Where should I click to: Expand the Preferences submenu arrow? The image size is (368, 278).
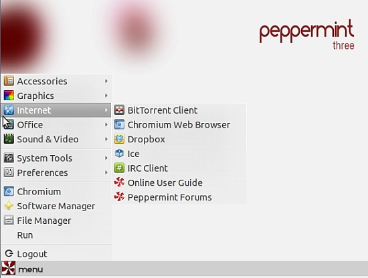[x=106, y=172]
